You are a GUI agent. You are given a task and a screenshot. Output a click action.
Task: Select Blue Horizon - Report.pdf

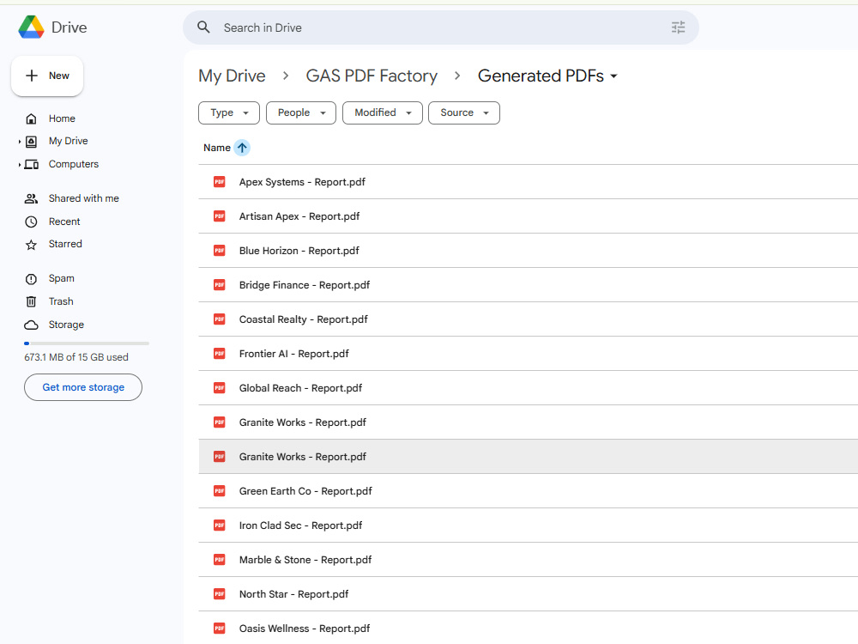click(x=528, y=250)
